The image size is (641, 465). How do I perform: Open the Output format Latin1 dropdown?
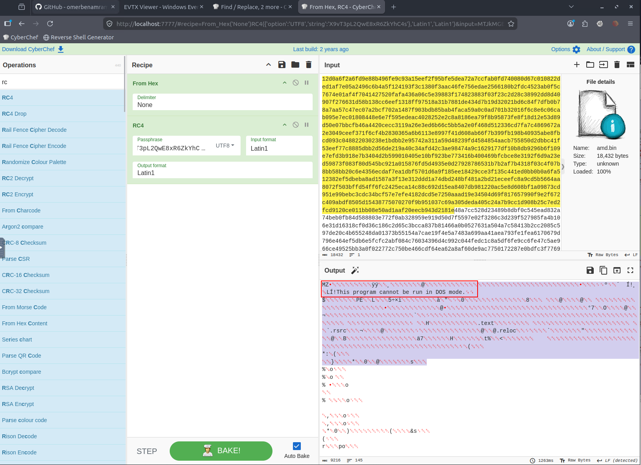click(223, 170)
